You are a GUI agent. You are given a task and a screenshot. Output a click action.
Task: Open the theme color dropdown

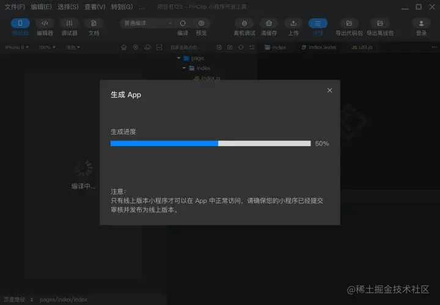click(x=73, y=47)
